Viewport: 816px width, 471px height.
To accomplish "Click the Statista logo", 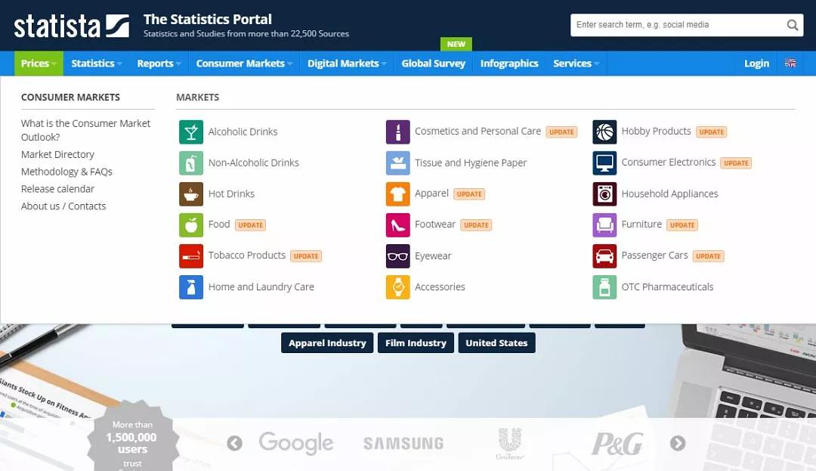I will click(x=71, y=26).
